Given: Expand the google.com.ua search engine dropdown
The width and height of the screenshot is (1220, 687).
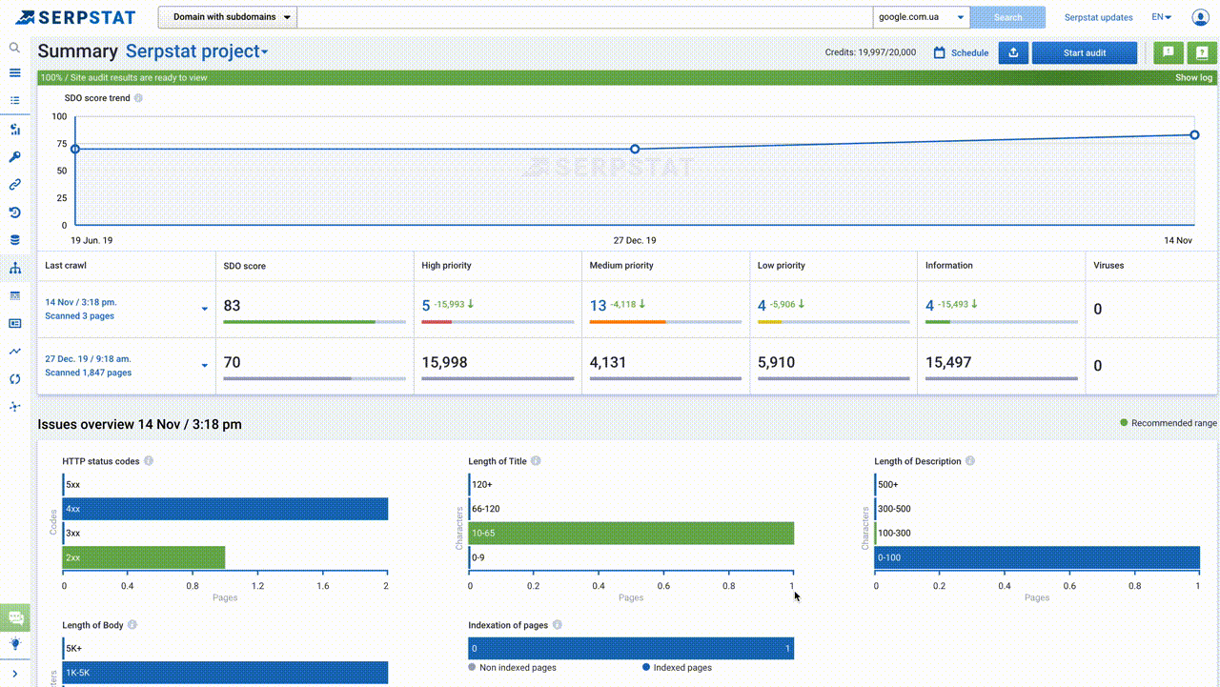Looking at the screenshot, I should click(x=921, y=17).
